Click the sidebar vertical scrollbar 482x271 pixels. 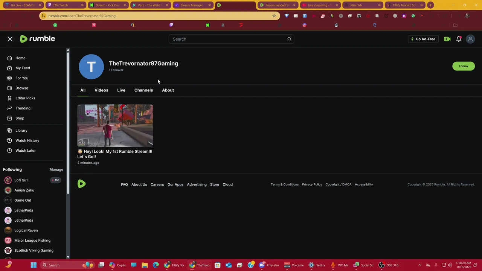68,122
